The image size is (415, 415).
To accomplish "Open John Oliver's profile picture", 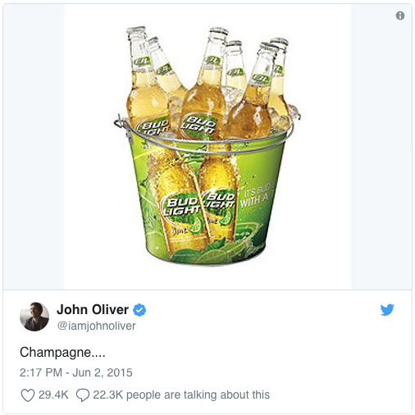I will (x=34, y=317).
